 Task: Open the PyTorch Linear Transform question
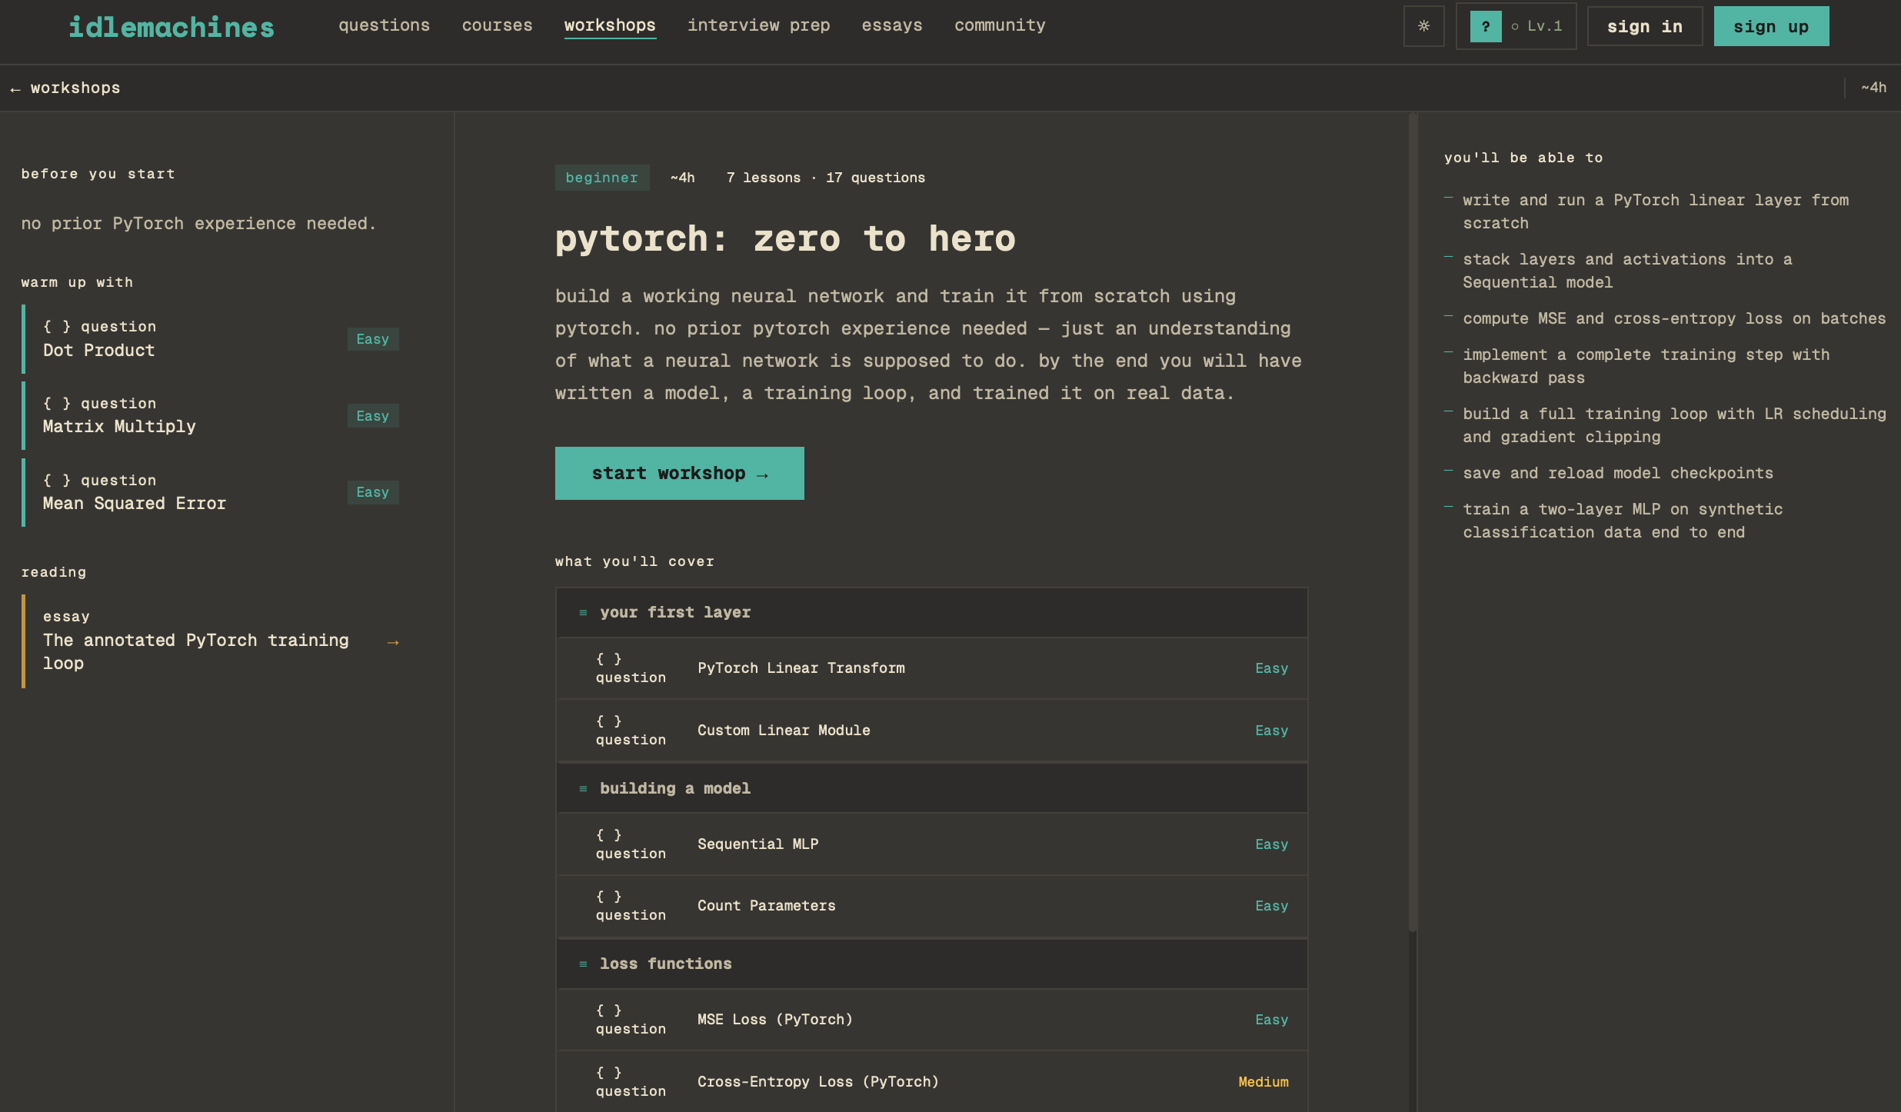[x=931, y=668]
